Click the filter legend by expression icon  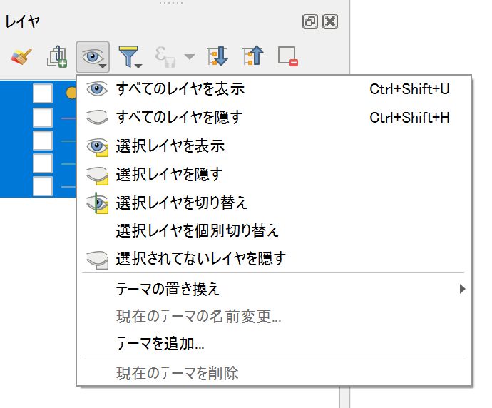tap(165, 57)
